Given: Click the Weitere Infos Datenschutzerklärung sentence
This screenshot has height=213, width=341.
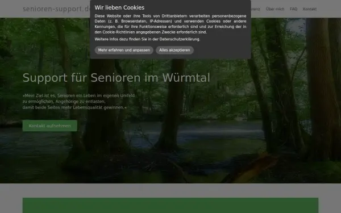Looking at the screenshot, I should tap(147, 39).
